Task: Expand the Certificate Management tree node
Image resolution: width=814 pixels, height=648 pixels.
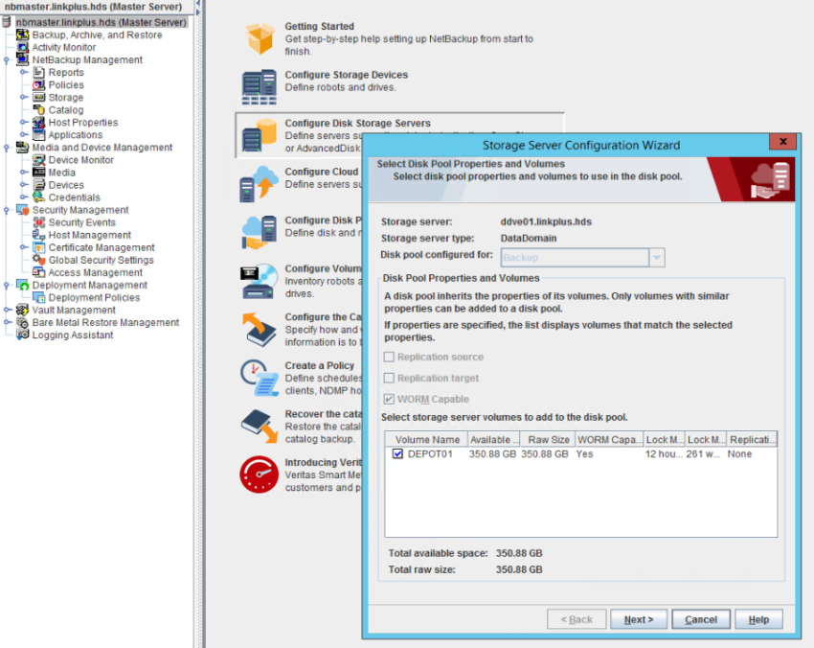Action: tap(23, 247)
